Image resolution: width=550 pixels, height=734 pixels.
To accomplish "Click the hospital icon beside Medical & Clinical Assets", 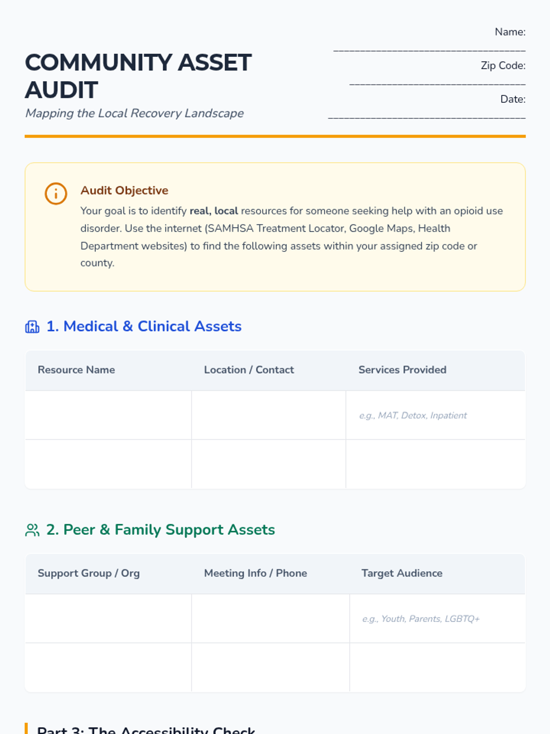I will click(32, 327).
